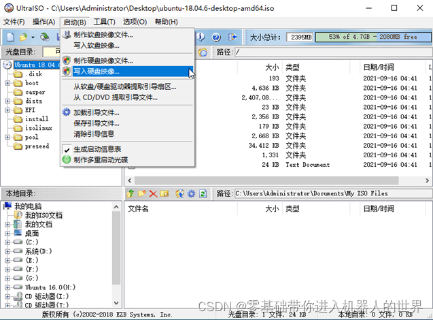Expand the EFI folder in image tree

tap(7, 110)
